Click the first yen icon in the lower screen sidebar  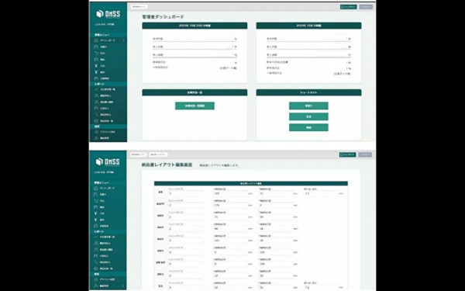[x=96, y=213]
